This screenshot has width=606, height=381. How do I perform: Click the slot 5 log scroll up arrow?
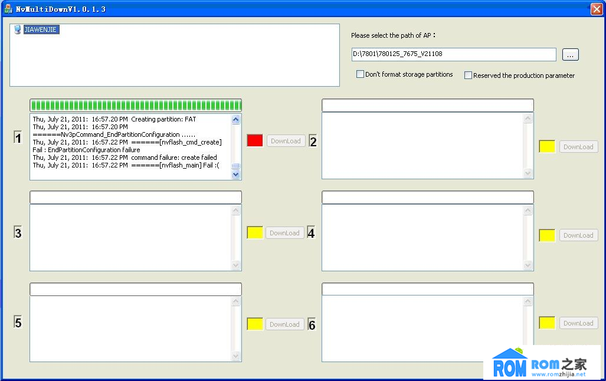[x=236, y=301]
